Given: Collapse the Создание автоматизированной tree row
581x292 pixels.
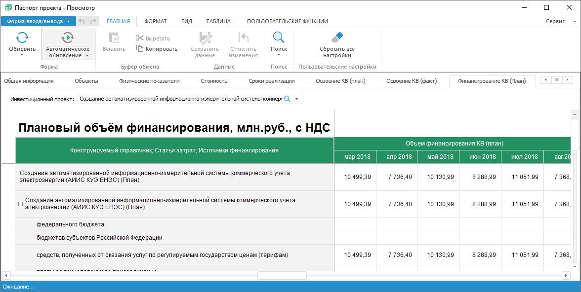Looking at the screenshot, I should coord(21,204).
